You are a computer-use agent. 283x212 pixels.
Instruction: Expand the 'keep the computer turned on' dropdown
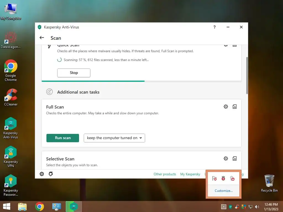click(x=114, y=138)
